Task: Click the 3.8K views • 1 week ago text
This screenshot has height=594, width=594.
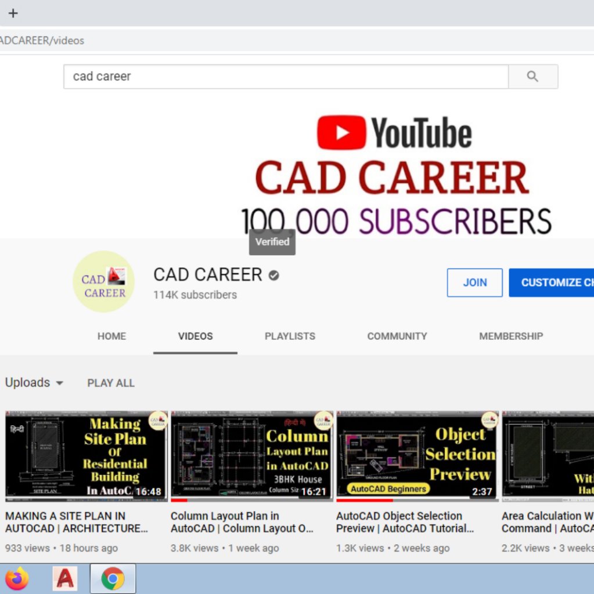Action: 225,548
